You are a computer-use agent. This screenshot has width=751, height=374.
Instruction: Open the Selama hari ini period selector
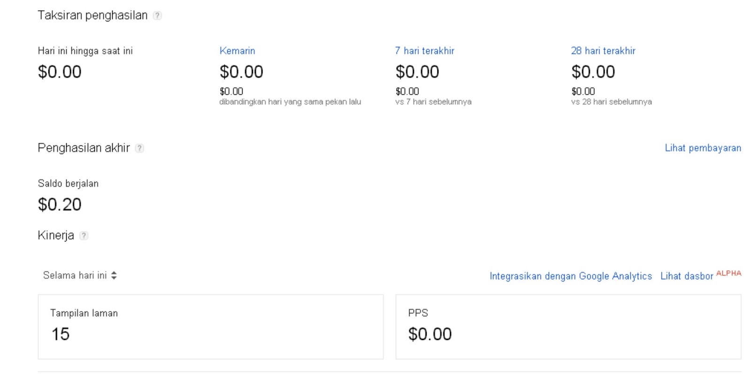77,276
